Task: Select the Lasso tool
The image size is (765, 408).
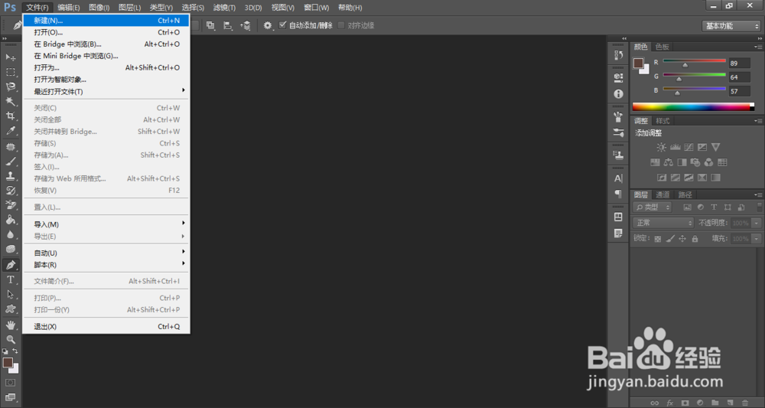Action: [10, 86]
